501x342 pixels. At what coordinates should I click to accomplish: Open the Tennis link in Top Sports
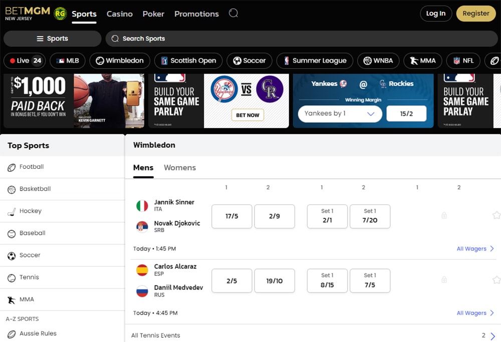[29, 277]
